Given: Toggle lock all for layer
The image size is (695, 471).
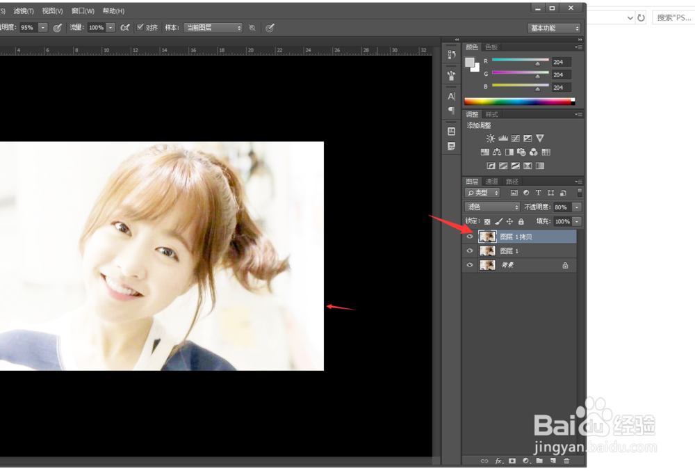Looking at the screenshot, I should [x=521, y=221].
